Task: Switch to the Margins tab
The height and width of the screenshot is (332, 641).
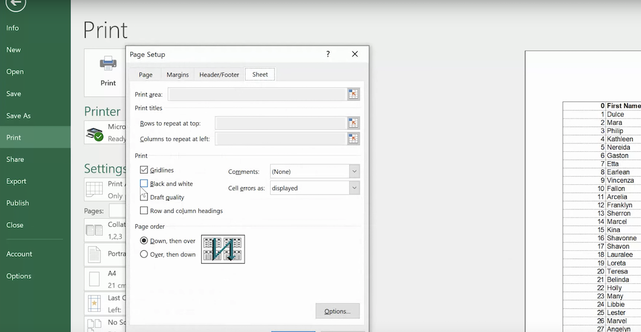Action: [x=177, y=75]
